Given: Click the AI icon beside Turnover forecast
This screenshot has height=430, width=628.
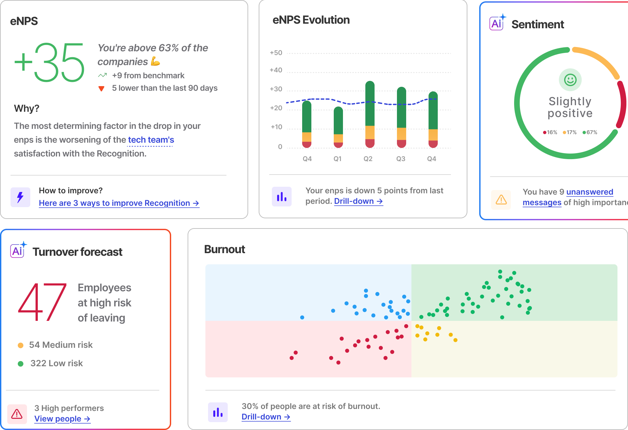Looking at the screenshot, I should 18,251.
